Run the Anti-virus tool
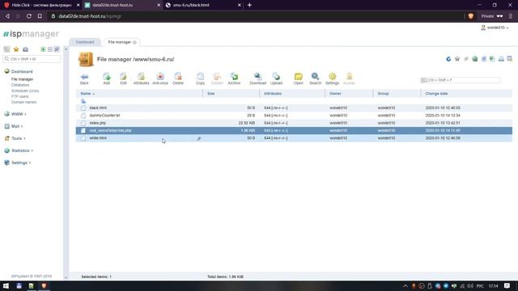The image size is (518, 291). coord(160,79)
